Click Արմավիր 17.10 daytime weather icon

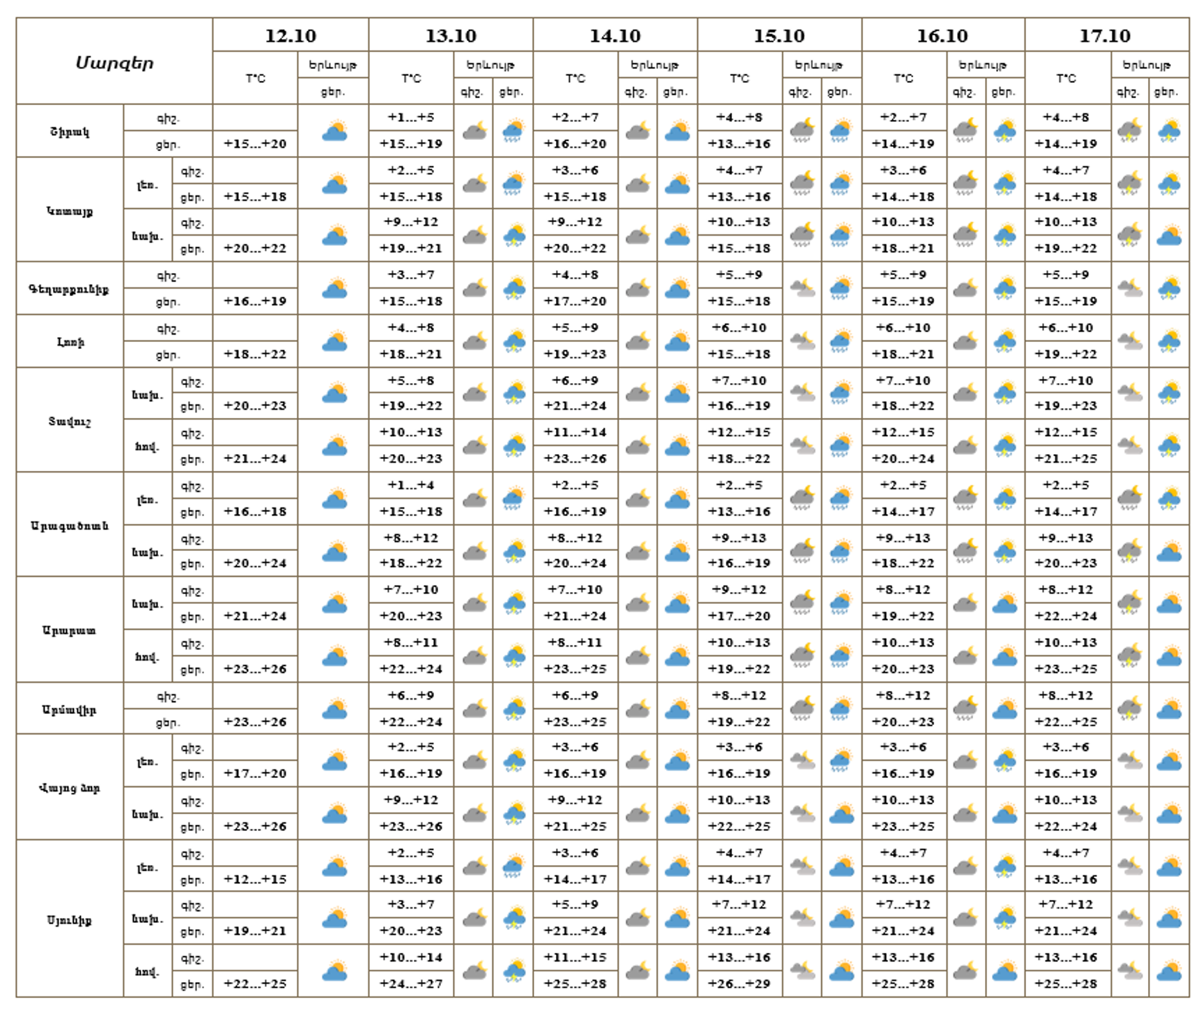click(1169, 709)
